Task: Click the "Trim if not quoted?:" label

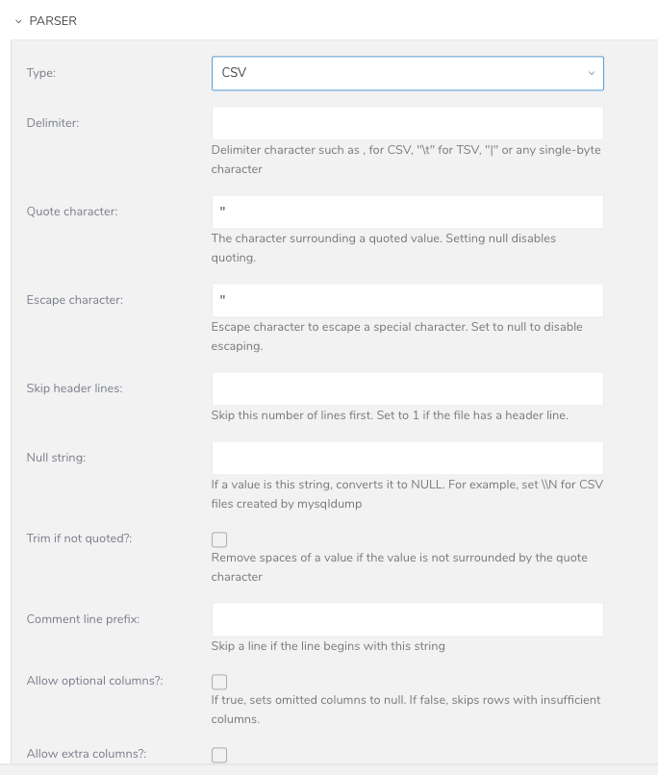Action: click(79, 538)
